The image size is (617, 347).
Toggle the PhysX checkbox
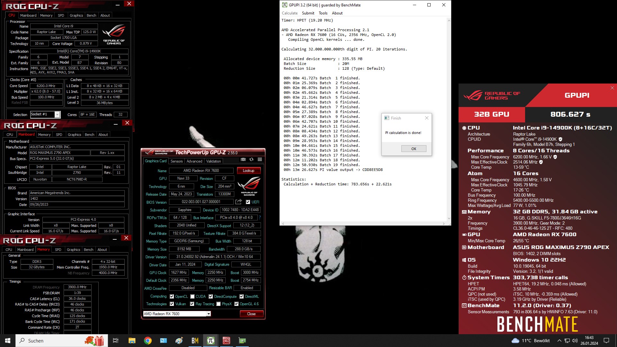click(219, 304)
